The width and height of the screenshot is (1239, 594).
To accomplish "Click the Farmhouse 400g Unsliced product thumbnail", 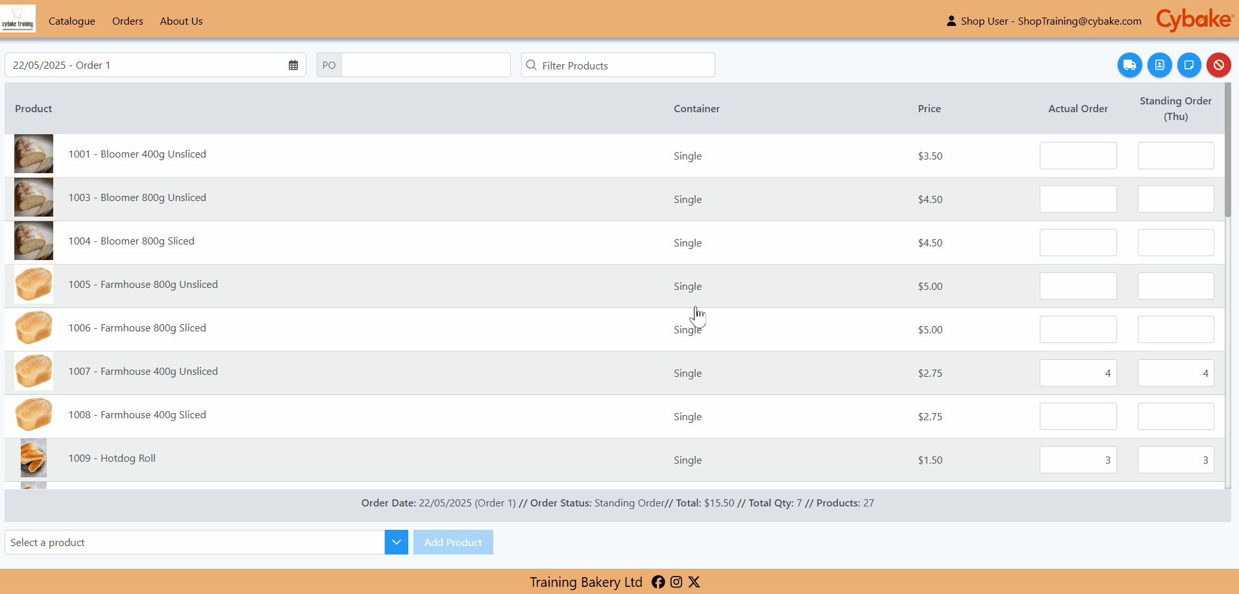I will click(34, 371).
